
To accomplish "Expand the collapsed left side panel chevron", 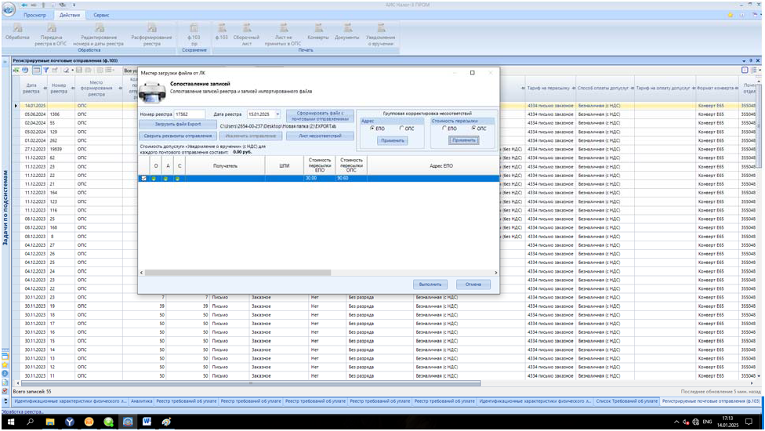I will point(5,61).
